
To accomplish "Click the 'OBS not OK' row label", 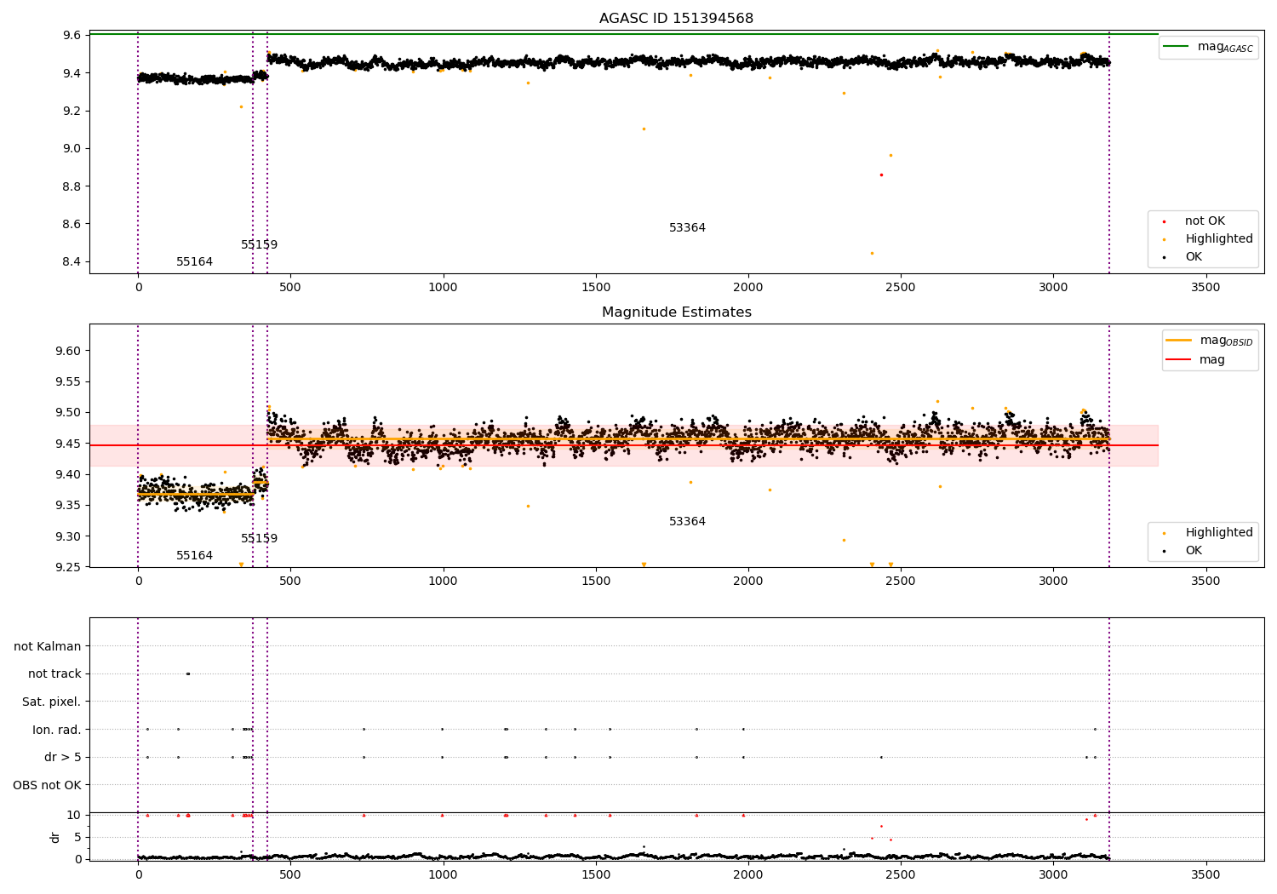I will (48, 785).
